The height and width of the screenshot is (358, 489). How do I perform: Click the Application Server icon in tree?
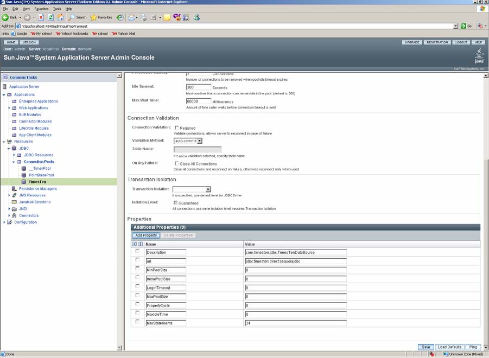pyautogui.click(x=5, y=86)
